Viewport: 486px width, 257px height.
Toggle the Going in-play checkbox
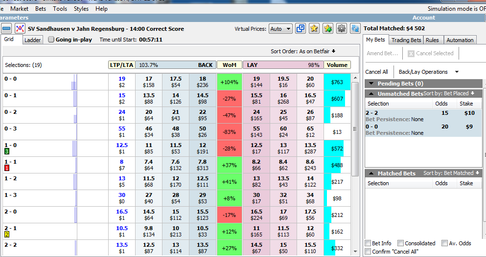51,39
